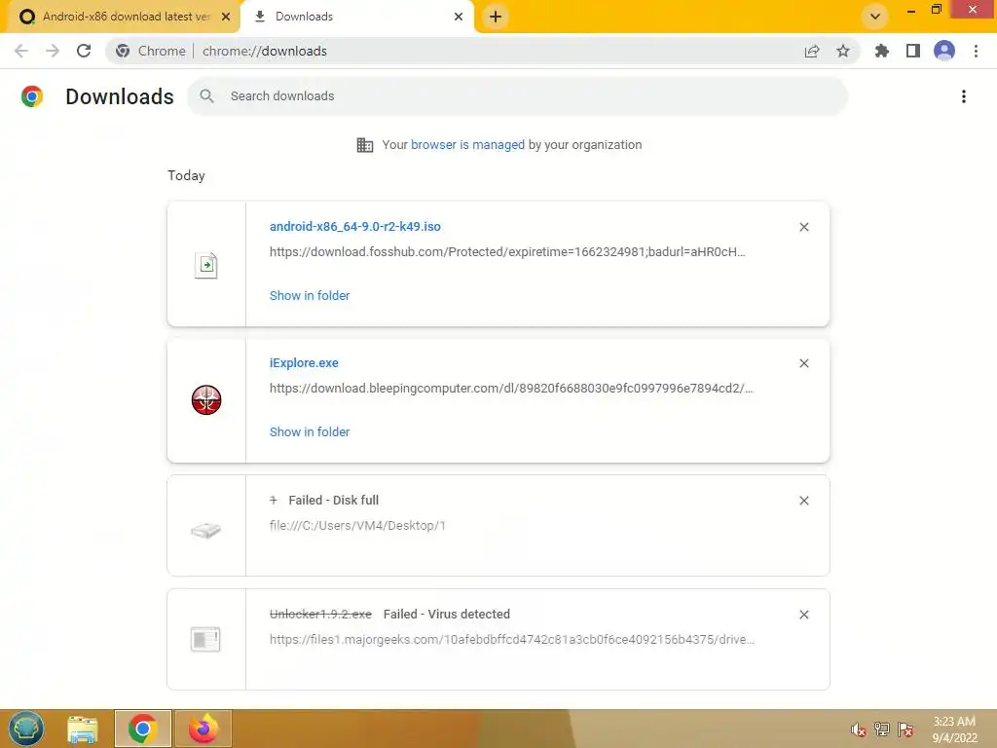Screen dimensions: 997x748
Task: Click the iExplore.exe red icon
Action: [206, 400]
